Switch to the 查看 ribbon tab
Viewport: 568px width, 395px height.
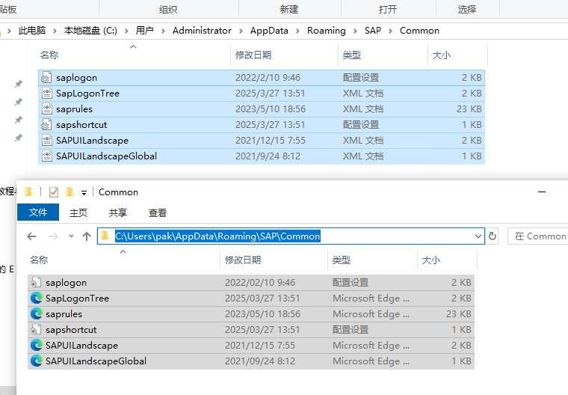tap(158, 212)
